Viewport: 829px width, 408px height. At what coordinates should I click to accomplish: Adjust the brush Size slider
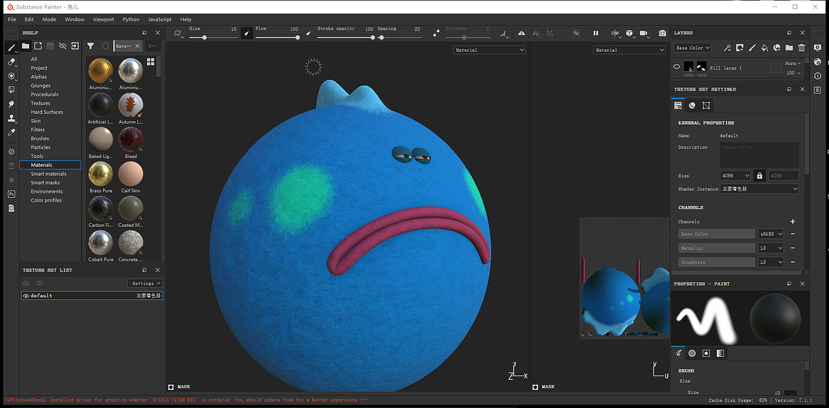(x=213, y=38)
